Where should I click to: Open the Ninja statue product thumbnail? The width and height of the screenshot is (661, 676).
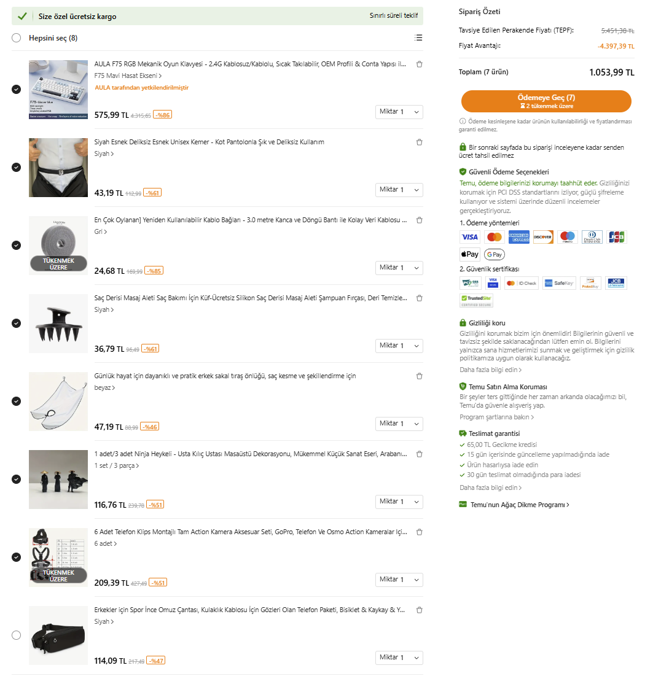58,479
